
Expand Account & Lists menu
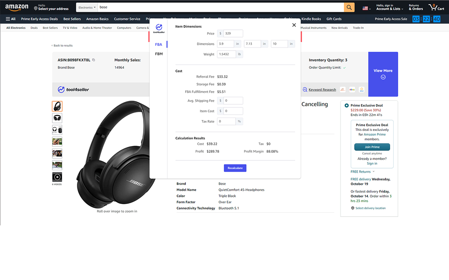point(390,7)
